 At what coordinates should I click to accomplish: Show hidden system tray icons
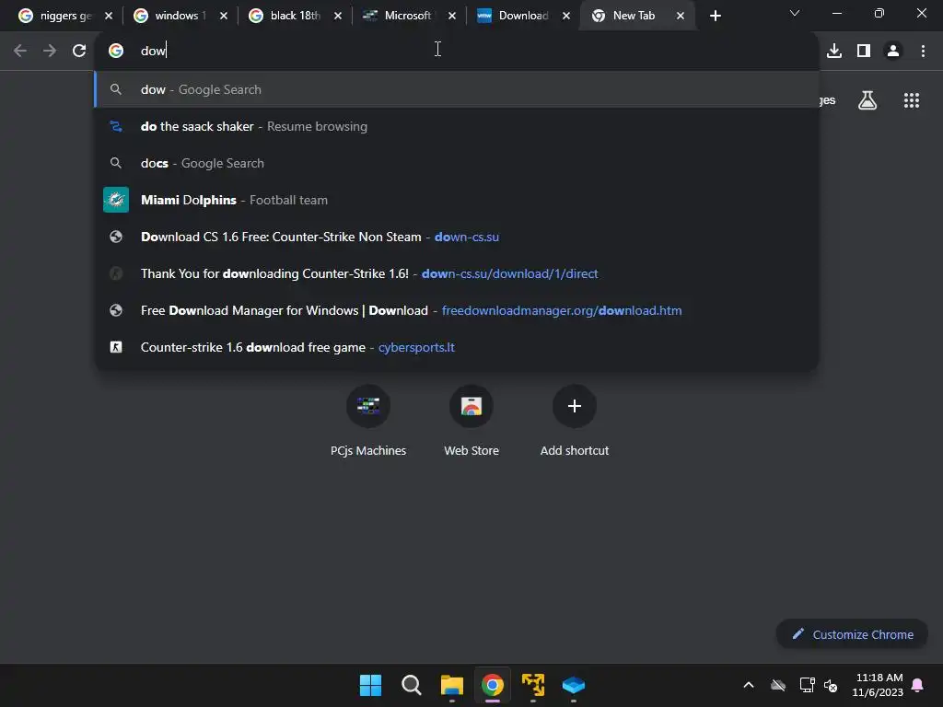click(x=749, y=685)
